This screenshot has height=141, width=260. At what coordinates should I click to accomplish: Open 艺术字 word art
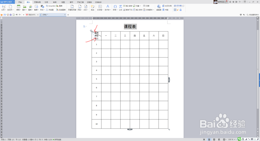coord(108,8)
